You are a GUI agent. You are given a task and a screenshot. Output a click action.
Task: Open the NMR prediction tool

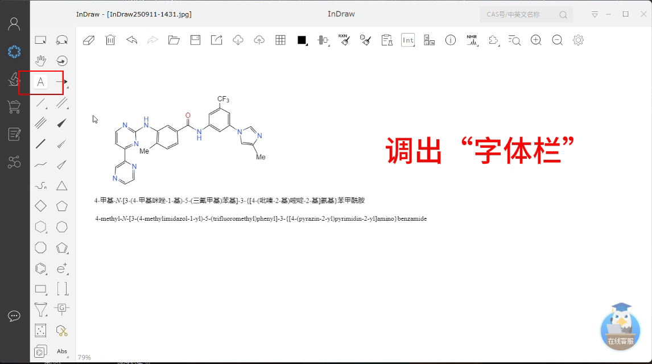471,40
